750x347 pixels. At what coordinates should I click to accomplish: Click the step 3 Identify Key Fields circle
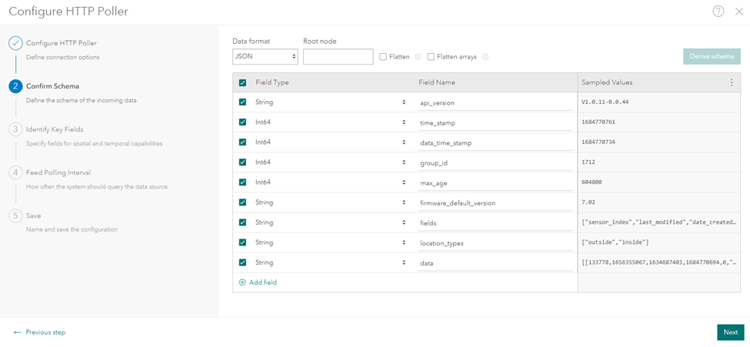point(15,129)
